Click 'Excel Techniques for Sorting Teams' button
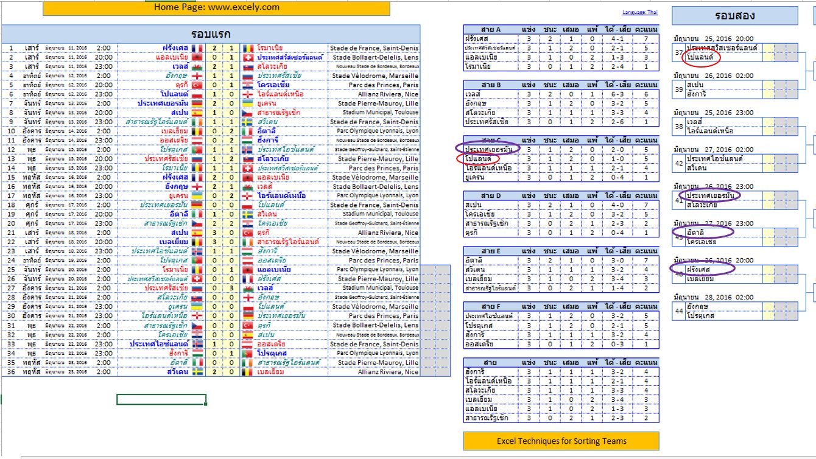The width and height of the screenshot is (816, 459). [x=561, y=441]
